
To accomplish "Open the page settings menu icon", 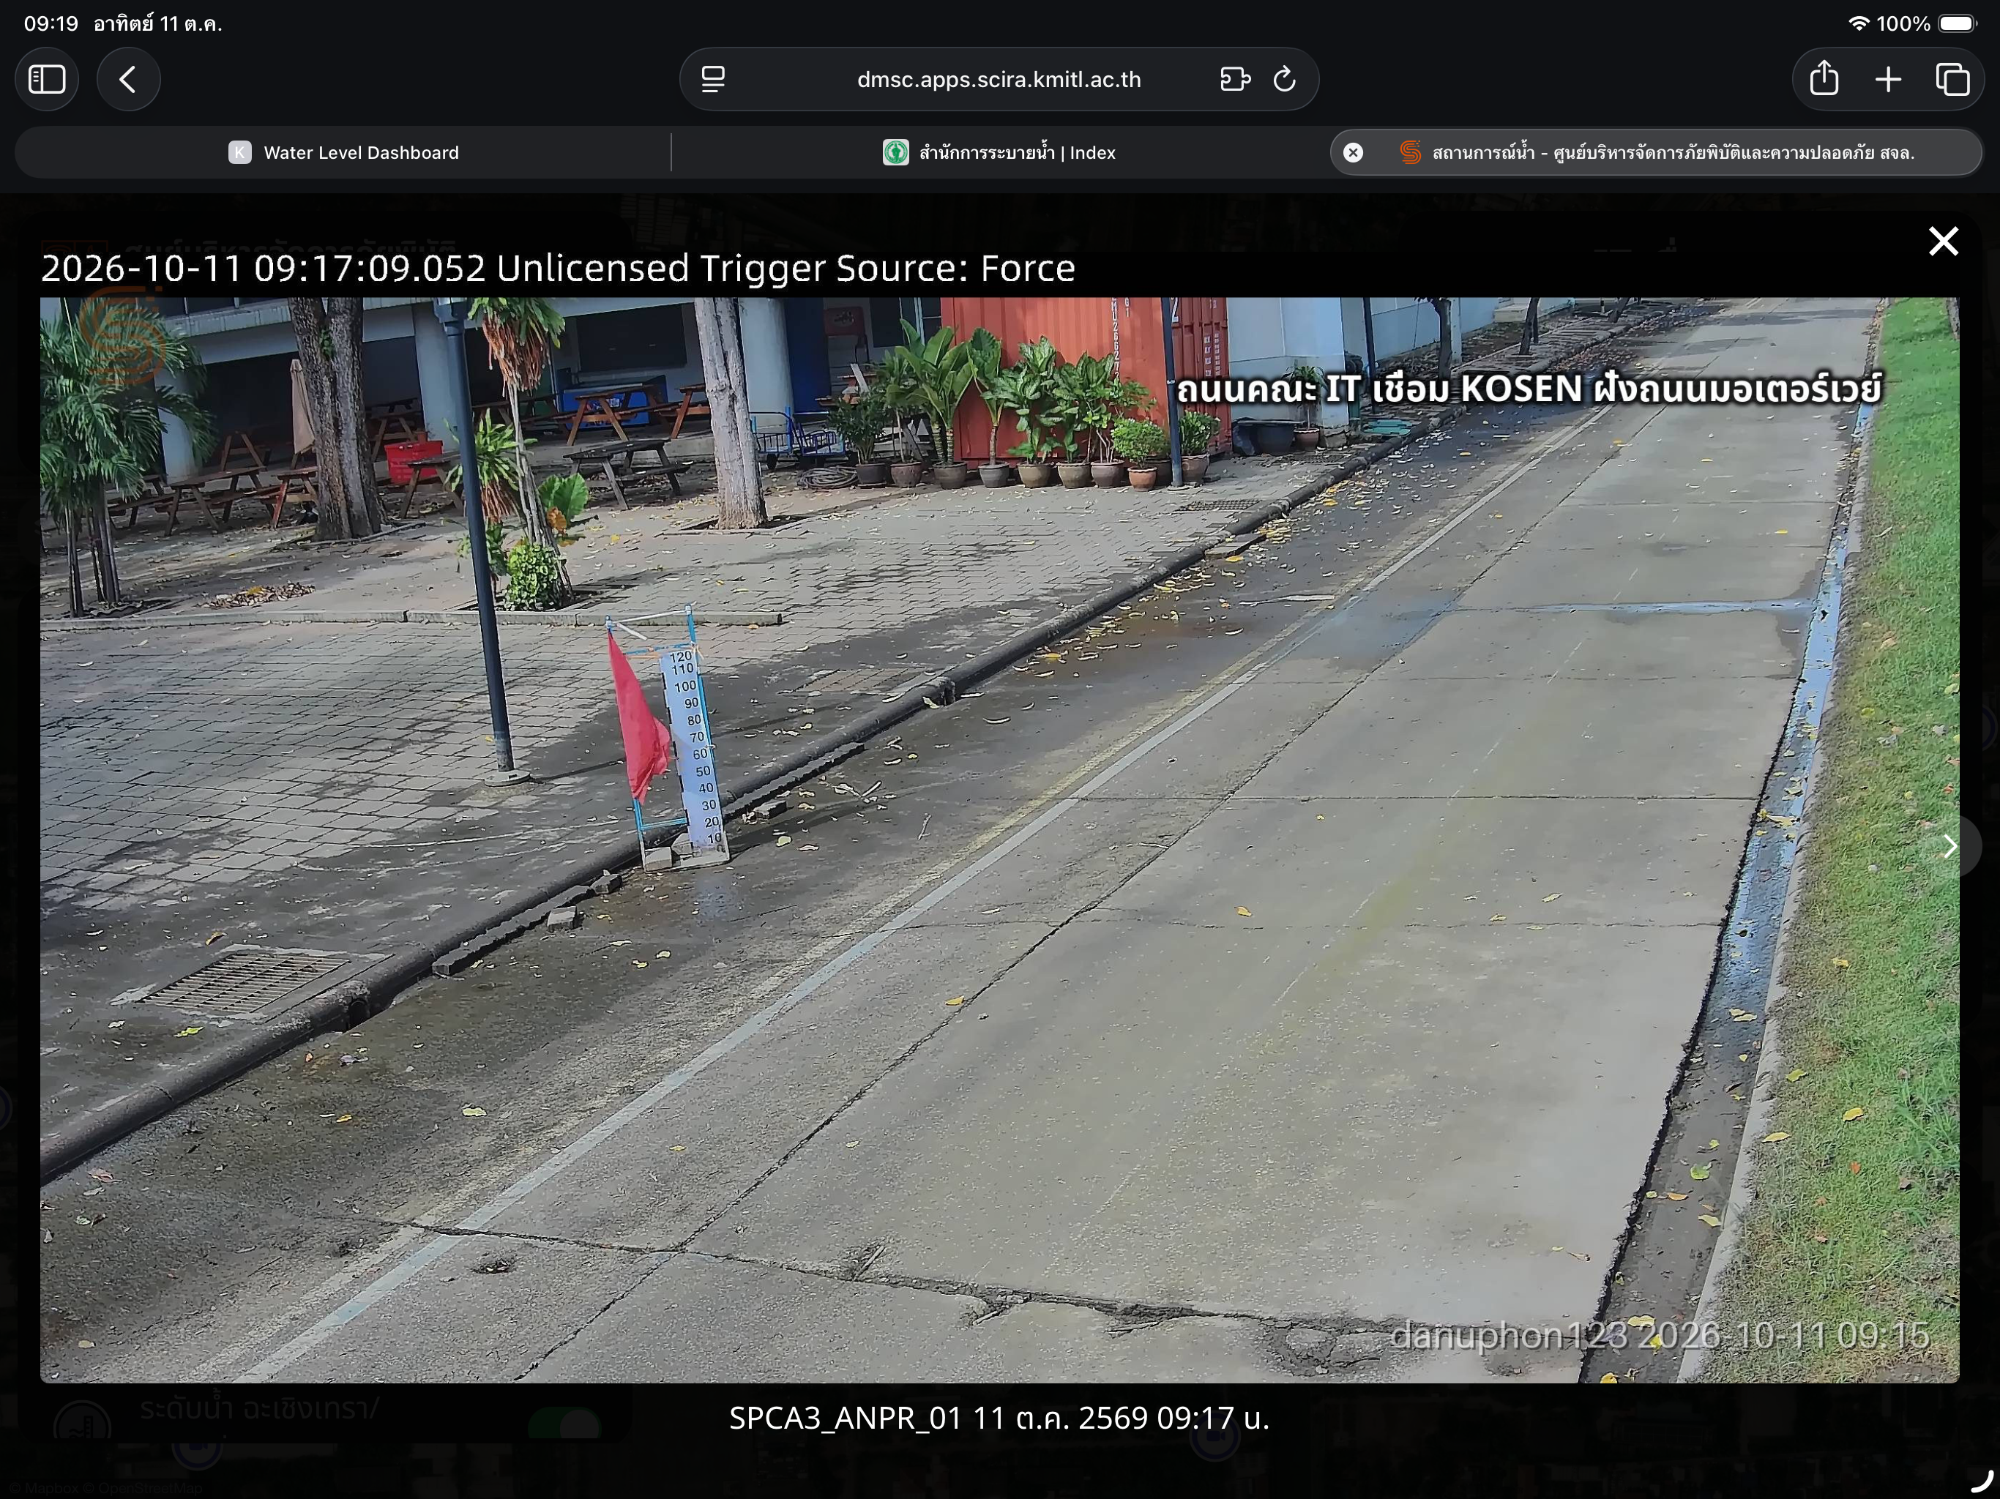I will (713, 80).
